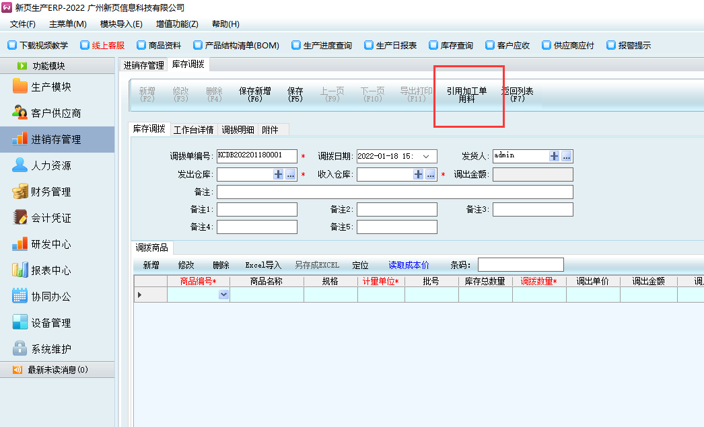This screenshot has width=704, height=427.
Task: Click the 读取成本价 link
Action: pos(409,266)
